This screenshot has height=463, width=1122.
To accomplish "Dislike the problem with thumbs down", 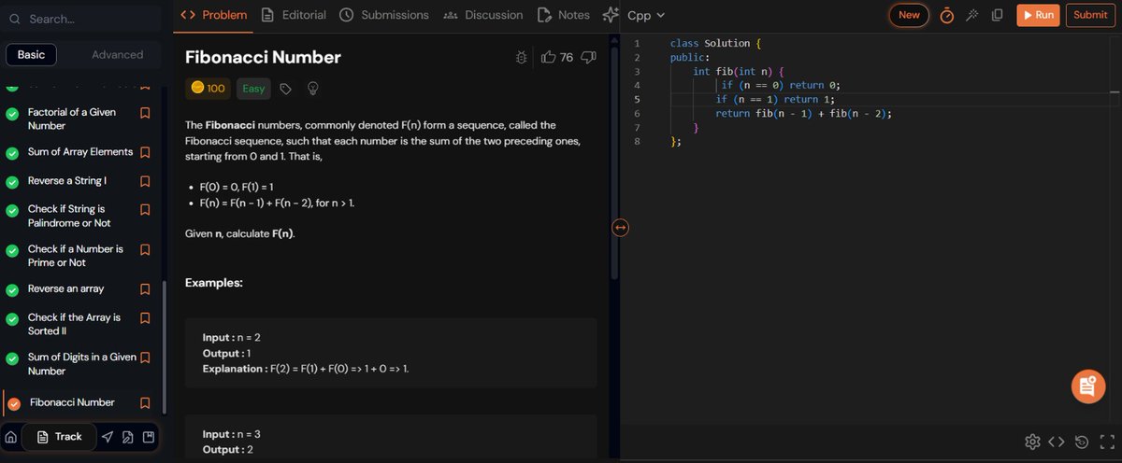I will click(x=588, y=58).
